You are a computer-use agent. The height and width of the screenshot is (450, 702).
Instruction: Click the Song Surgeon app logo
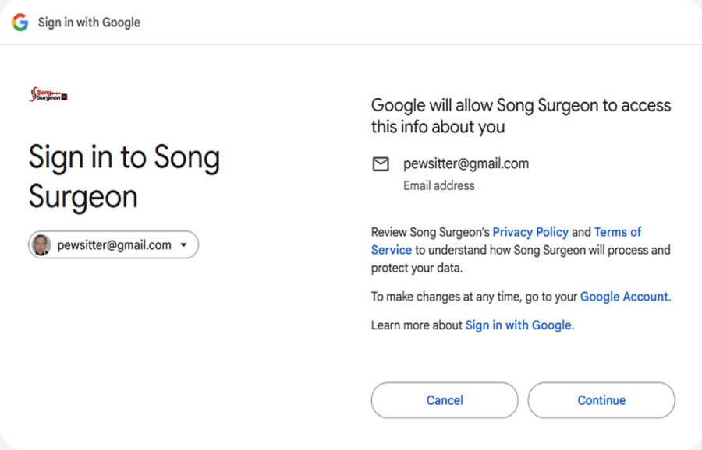tap(48, 96)
